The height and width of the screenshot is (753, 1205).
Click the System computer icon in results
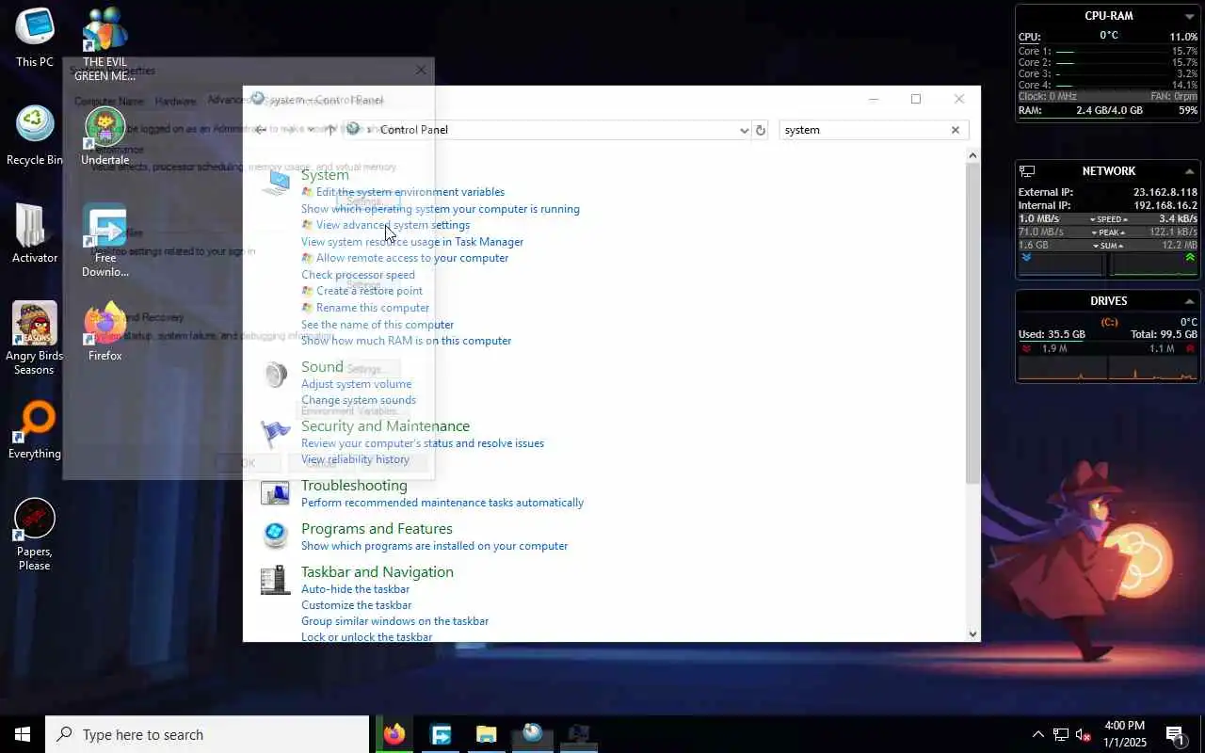coord(276,183)
